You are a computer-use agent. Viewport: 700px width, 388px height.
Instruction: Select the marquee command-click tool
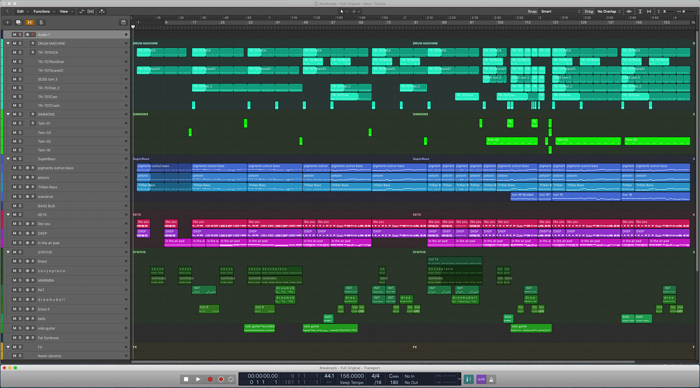[x=355, y=11]
